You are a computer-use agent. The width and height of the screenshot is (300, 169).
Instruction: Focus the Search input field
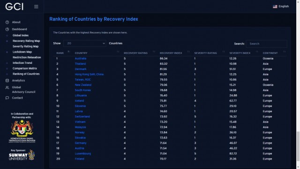tap(267, 44)
